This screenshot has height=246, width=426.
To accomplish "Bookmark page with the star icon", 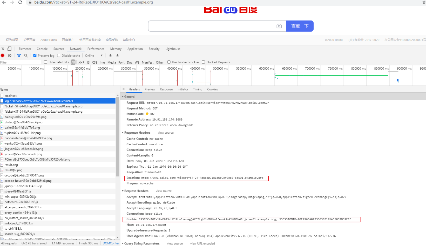I will pos(424,2).
